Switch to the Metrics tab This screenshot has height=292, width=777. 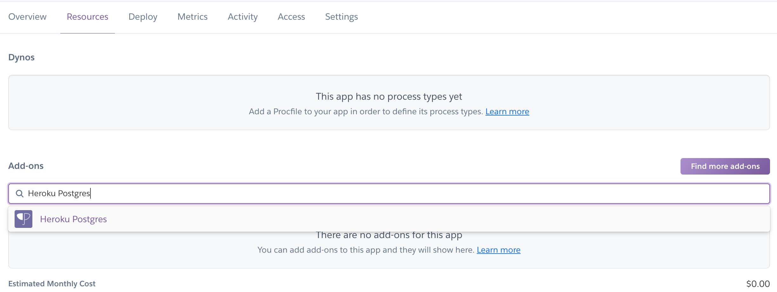click(192, 17)
